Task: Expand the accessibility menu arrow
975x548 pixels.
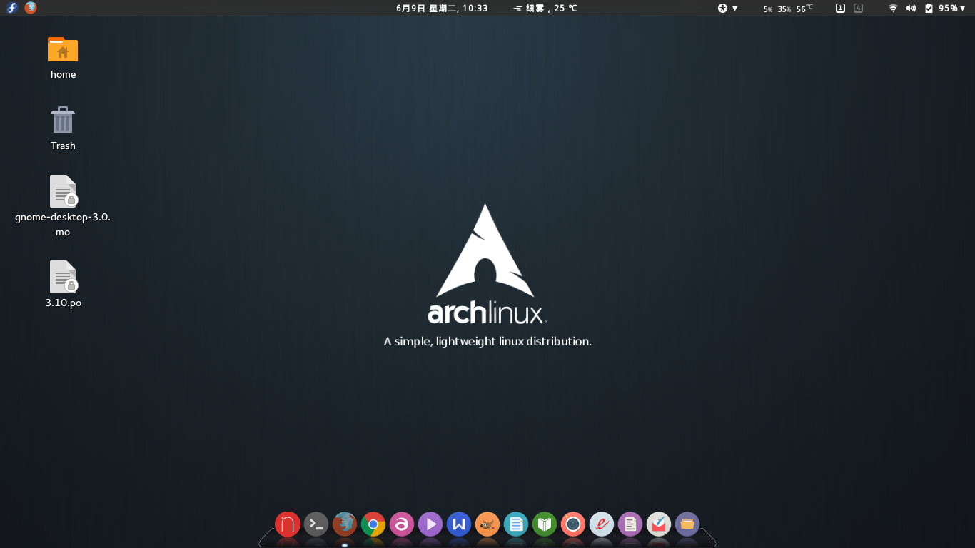Action: tap(734, 9)
